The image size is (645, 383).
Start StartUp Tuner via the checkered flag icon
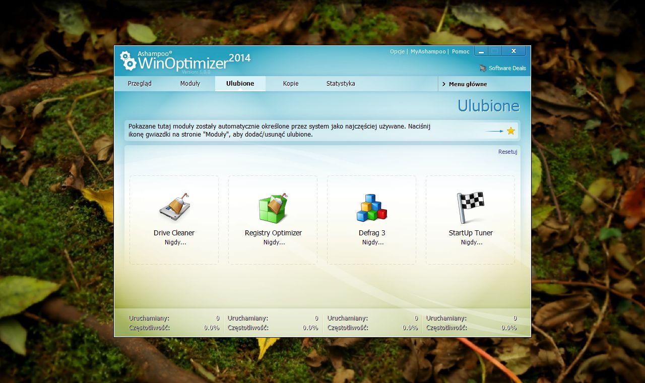pyautogui.click(x=471, y=208)
